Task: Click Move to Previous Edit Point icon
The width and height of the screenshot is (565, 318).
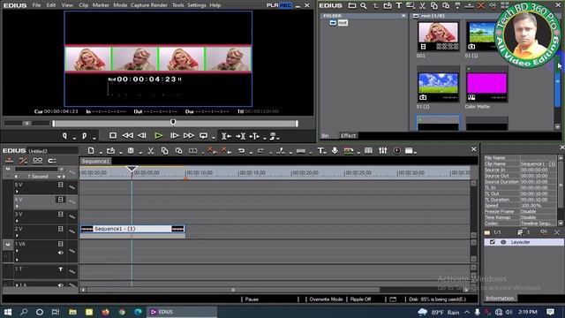Action: pyautogui.click(x=226, y=136)
